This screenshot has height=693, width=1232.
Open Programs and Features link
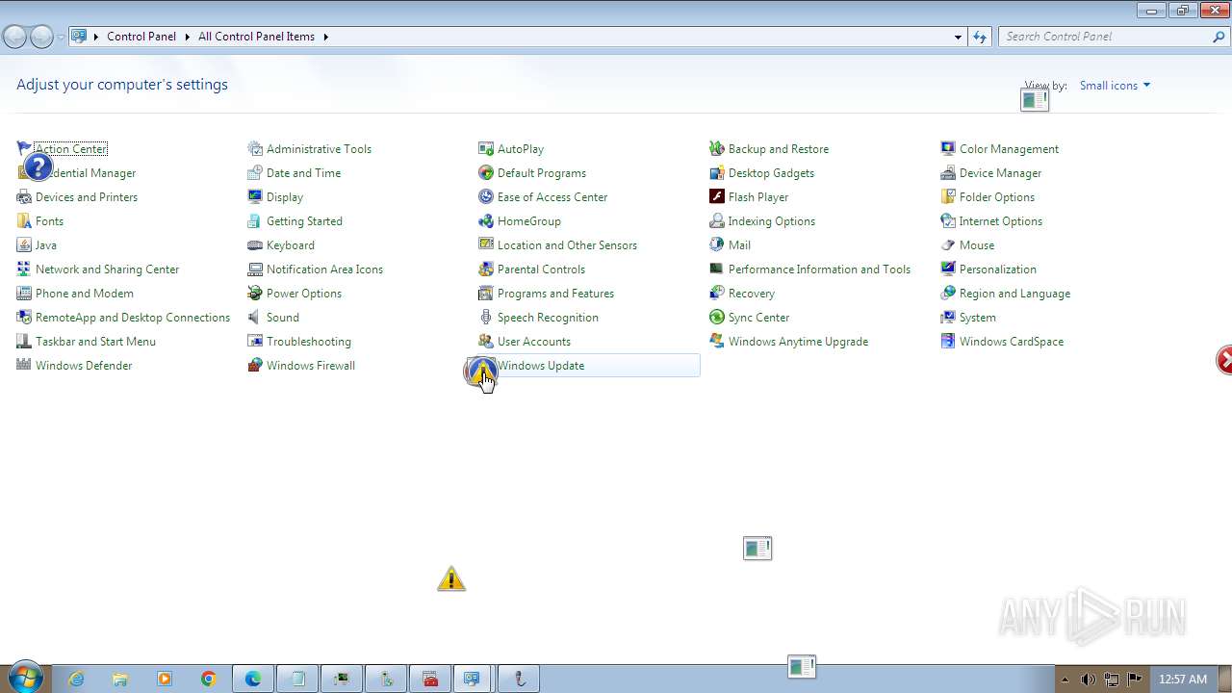(x=555, y=294)
